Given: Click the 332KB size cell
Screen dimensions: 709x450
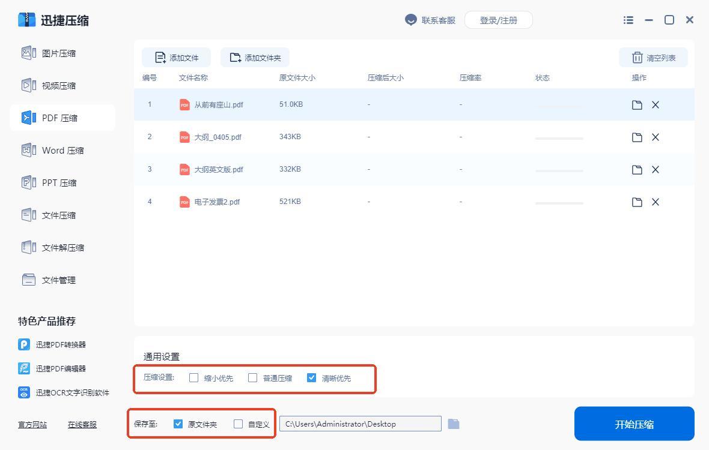Looking at the screenshot, I should coord(290,169).
